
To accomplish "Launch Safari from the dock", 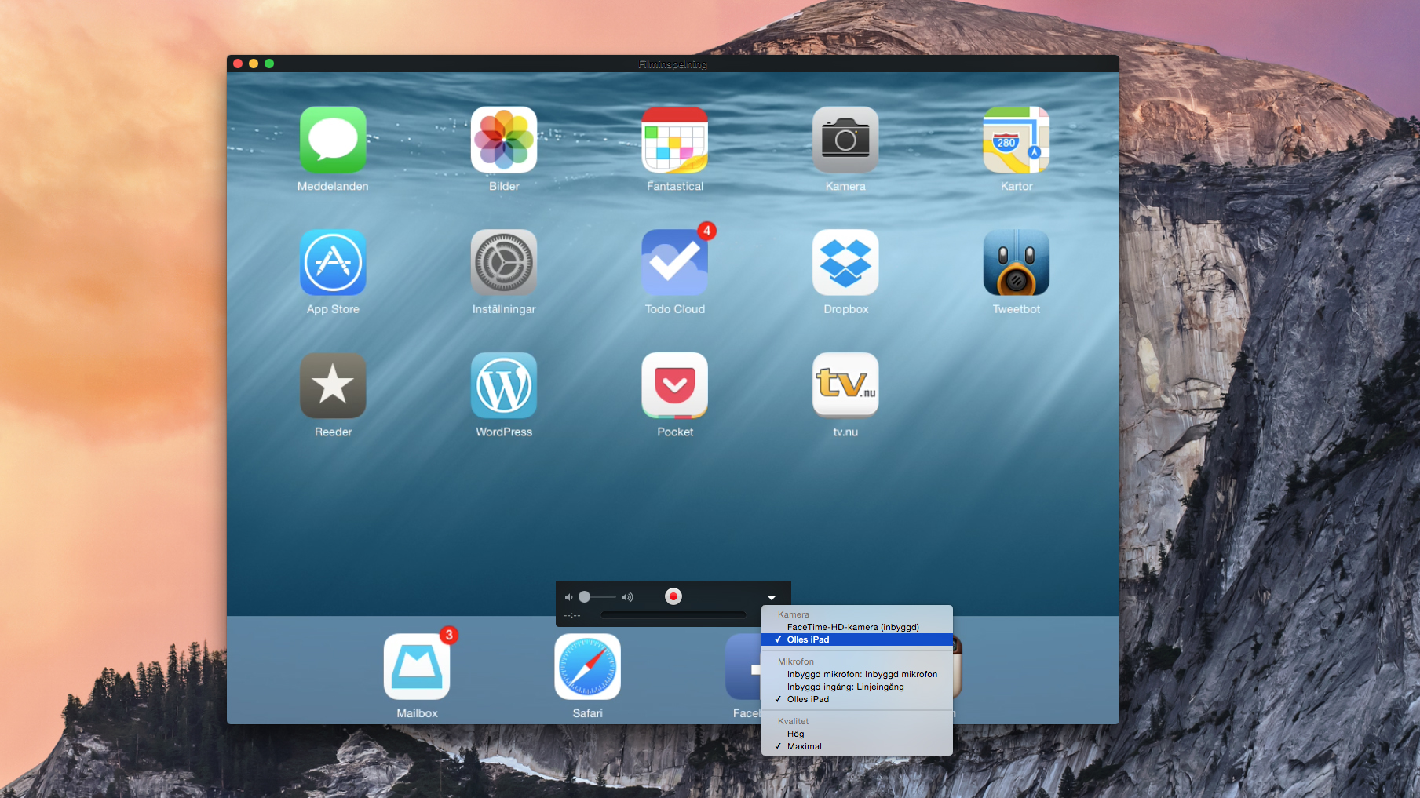I will [587, 667].
